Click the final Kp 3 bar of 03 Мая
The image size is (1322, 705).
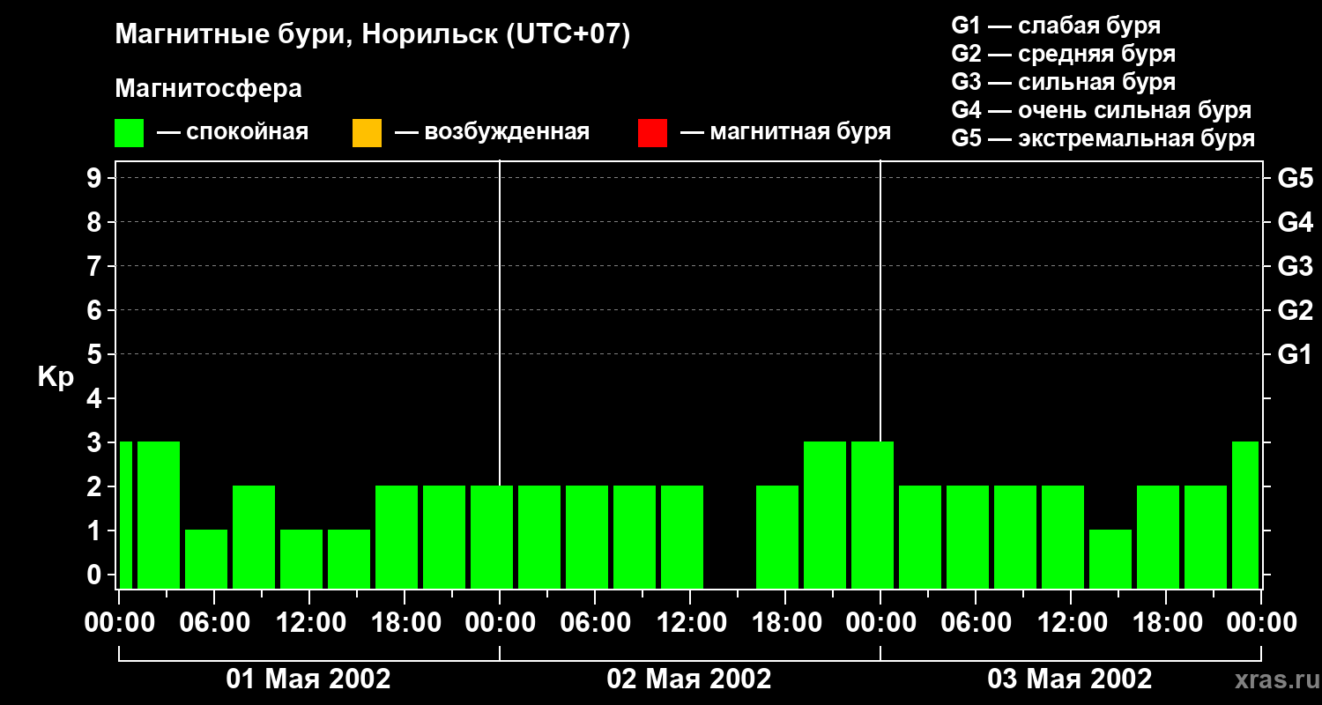tap(1245, 515)
